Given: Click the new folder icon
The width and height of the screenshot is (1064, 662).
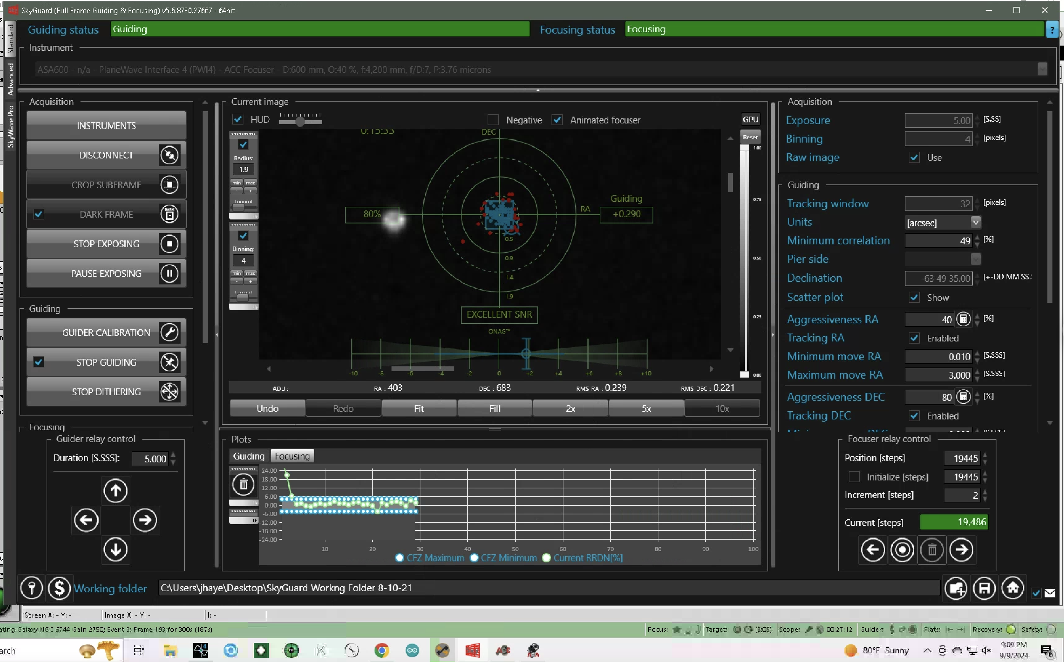Looking at the screenshot, I should 956,588.
